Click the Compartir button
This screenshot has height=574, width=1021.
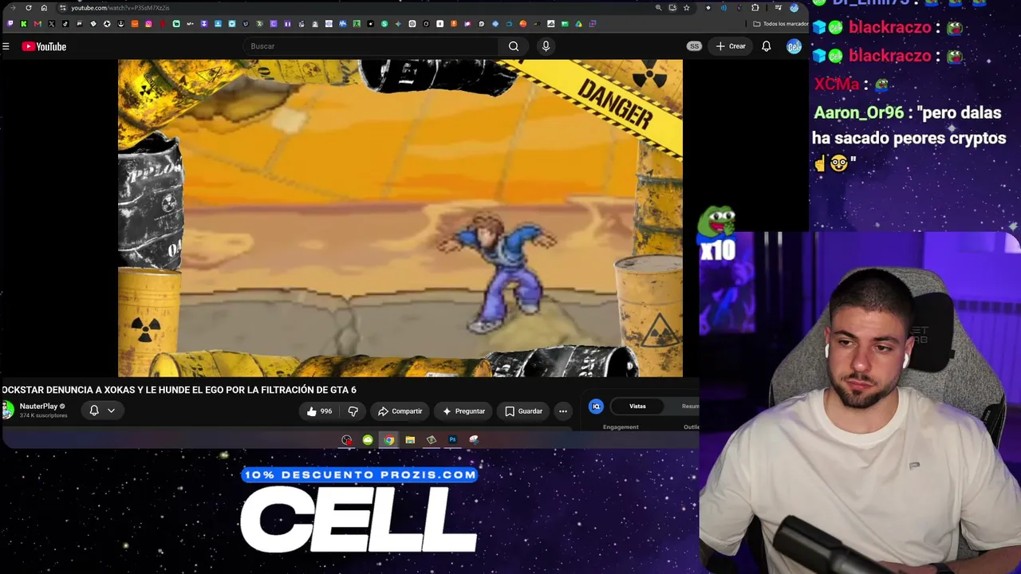400,411
